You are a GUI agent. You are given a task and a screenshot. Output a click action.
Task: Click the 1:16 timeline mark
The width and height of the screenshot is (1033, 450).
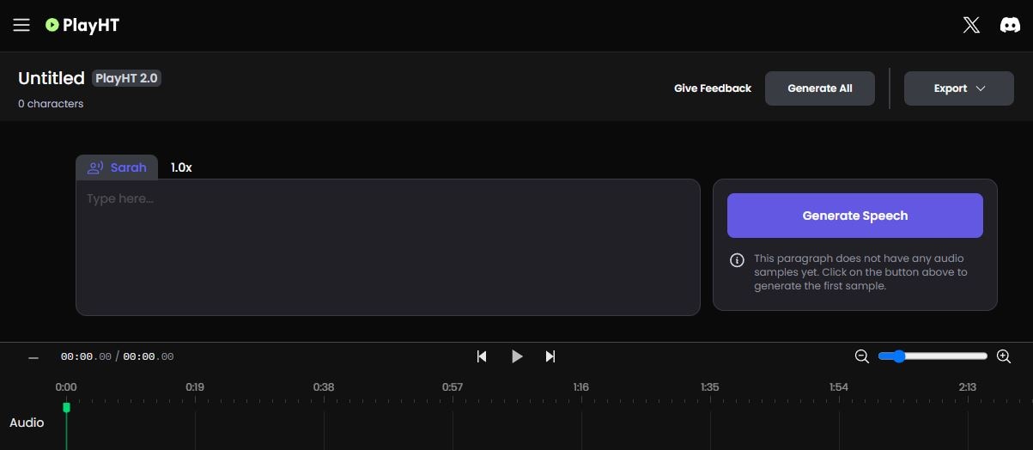[x=581, y=387]
